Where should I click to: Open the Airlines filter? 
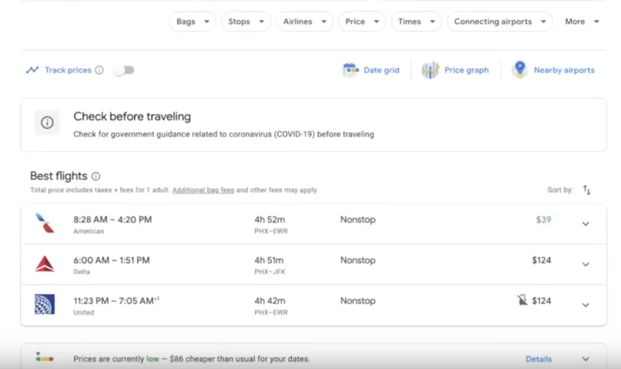pyautogui.click(x=304, y=21)
